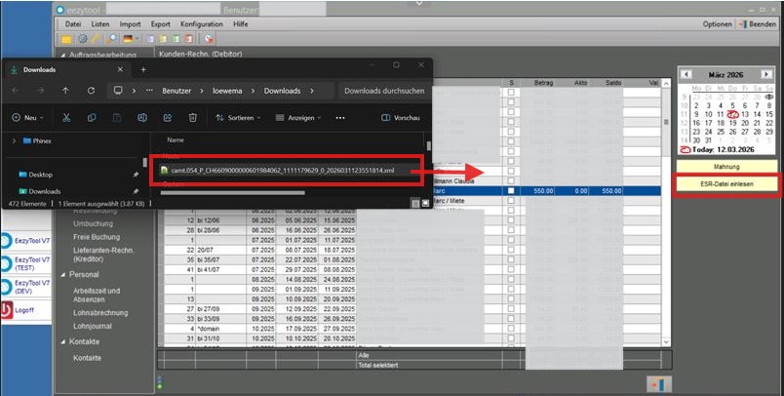Screen dimensions: 784x396
Task: Click the Explorer share icon
Action: coord(168,118)
